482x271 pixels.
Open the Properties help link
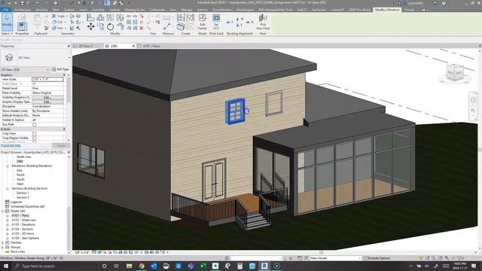pyautogui.click(x=11, y=145)
